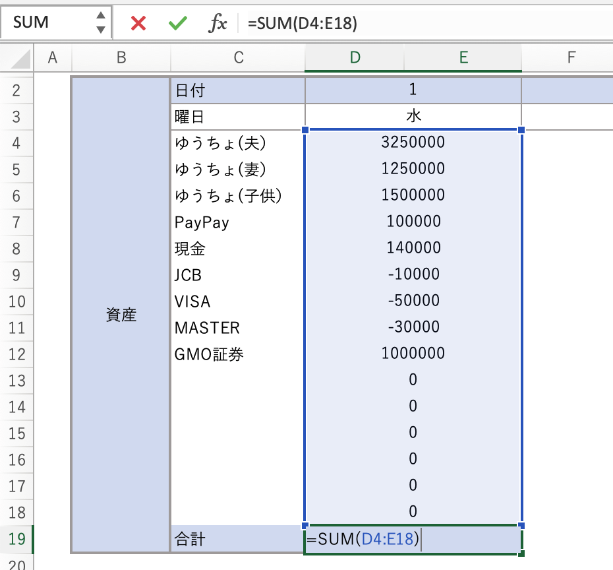The height and width of the screenshot is (570, 613).
Task: Select the row 4 header
Action: pyautogui.click(x=16, y=143)
